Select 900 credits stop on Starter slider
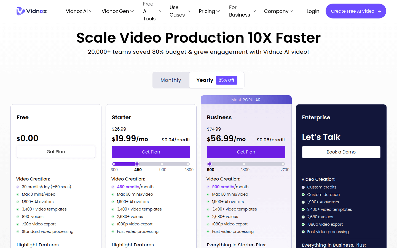Viewport: 397px width, 248px height. point(162,164)
